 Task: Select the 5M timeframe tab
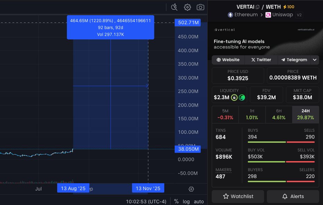(x=225, y=115)
